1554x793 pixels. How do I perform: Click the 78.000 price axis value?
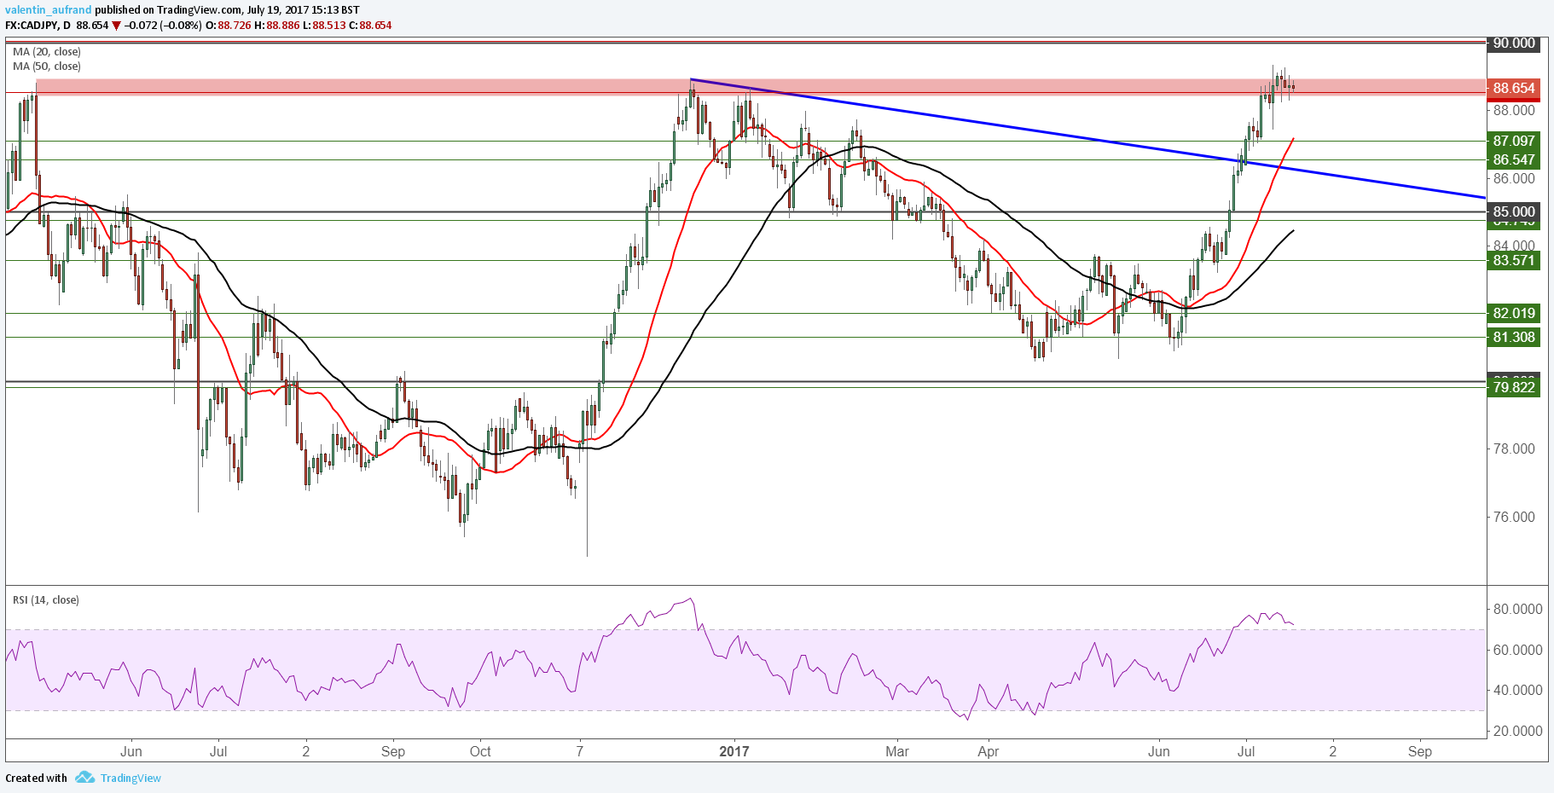pyautogui.click(x=1514, y=449)
